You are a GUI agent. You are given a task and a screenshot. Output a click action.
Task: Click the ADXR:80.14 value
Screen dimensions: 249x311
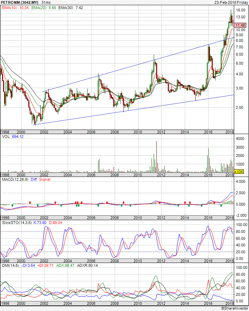[87, 265]
